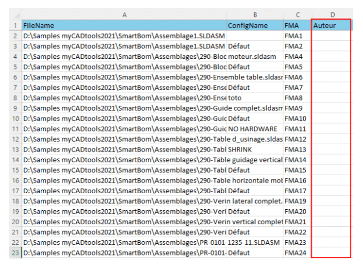Click cell FMA22
363x268 pixels.
[297, 232]
